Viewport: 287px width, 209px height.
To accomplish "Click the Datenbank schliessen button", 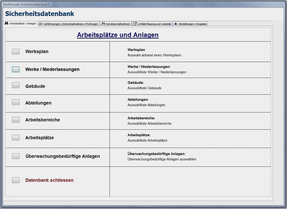I will pyautogui.click(x=15, y=180).
